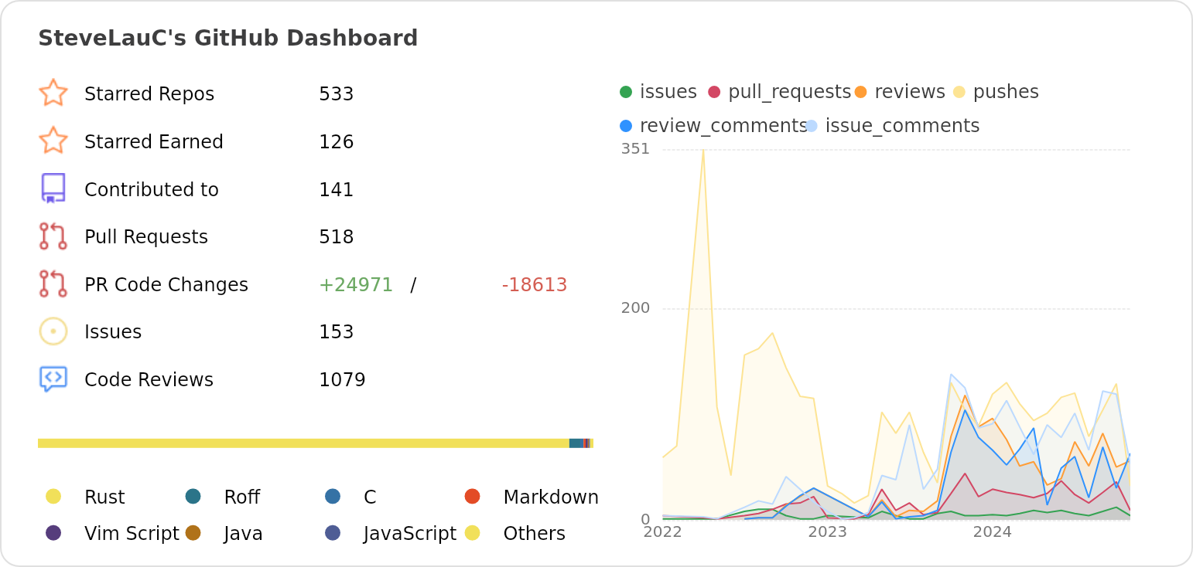Click the Vim Script color dot
Image resolution: width=1193 pixels, height=567 pixels.
click(53, 532)
